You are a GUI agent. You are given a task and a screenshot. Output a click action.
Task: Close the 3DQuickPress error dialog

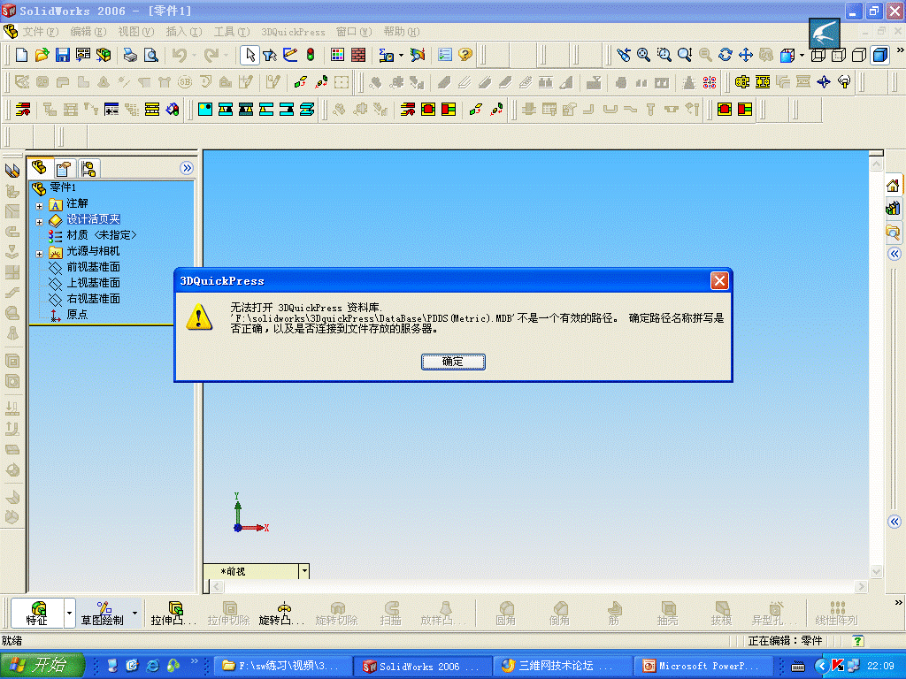[718, 280]
